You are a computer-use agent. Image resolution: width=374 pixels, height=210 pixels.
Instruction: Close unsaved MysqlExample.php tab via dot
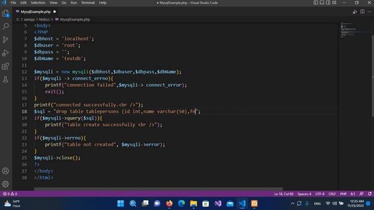(x=54, y=12)
